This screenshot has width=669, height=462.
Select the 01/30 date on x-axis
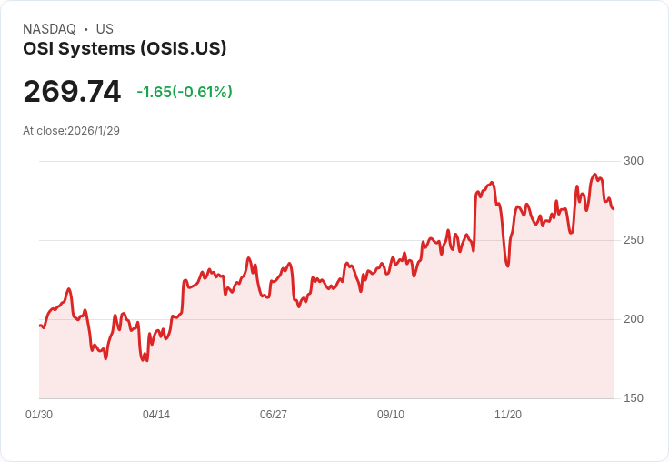(x=39, y=415)
